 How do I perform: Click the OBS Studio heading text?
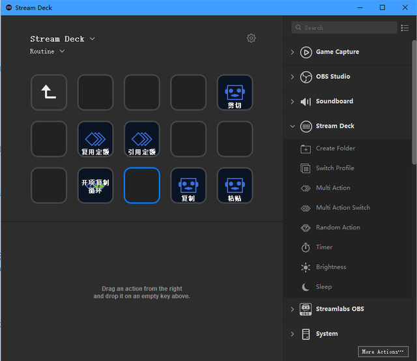[333, 77]
